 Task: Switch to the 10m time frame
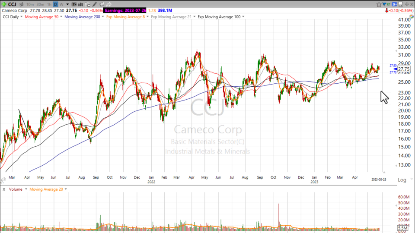(30, 4)
